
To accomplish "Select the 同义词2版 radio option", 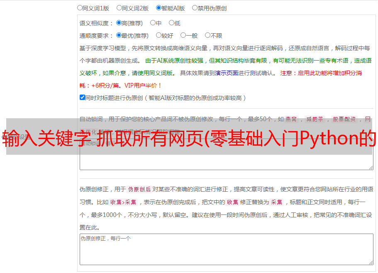I will (x=119, y=8).
